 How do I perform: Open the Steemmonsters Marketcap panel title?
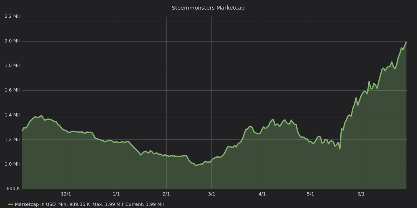click(x=208, y=7)
